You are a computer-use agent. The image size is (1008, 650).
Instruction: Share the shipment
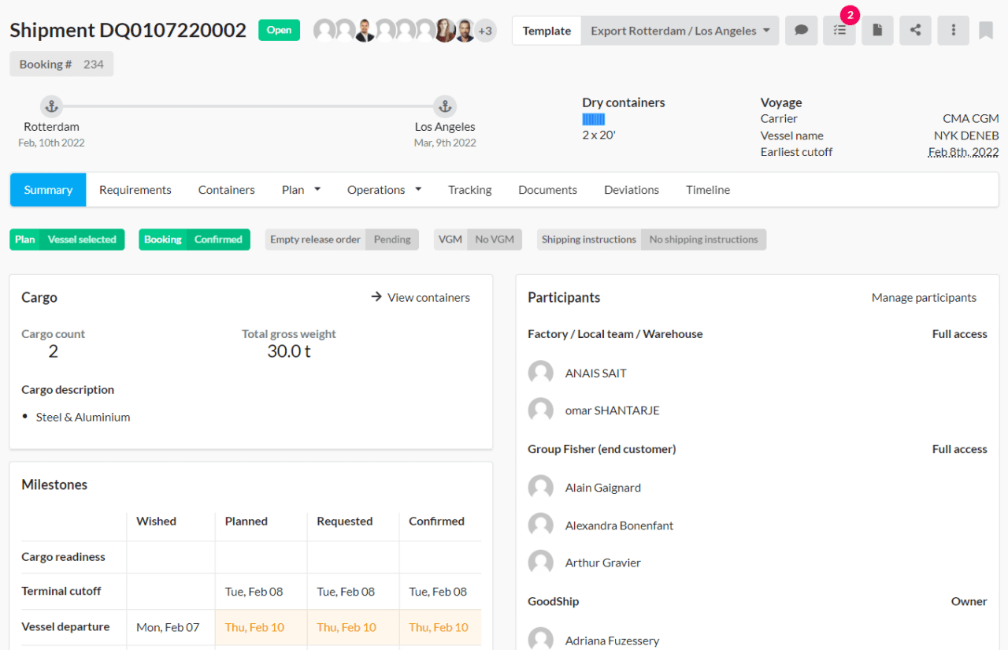(x=915, y=30)
